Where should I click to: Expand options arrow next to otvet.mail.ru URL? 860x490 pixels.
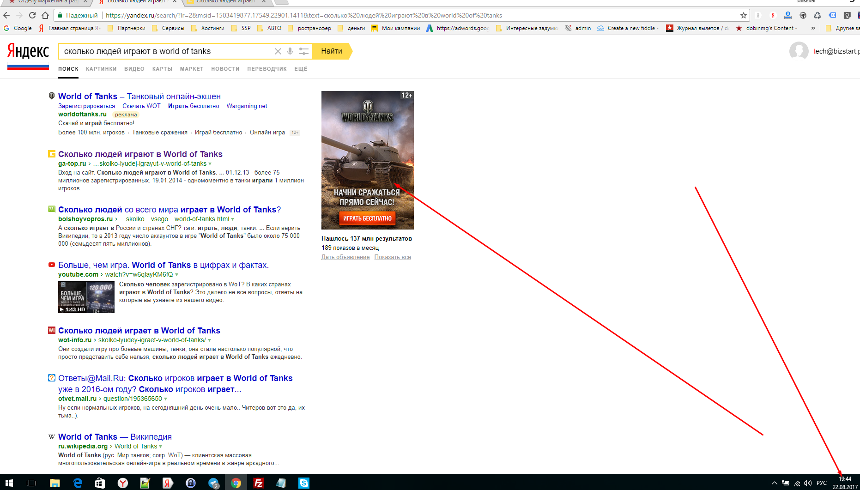[x=165, y=399]
